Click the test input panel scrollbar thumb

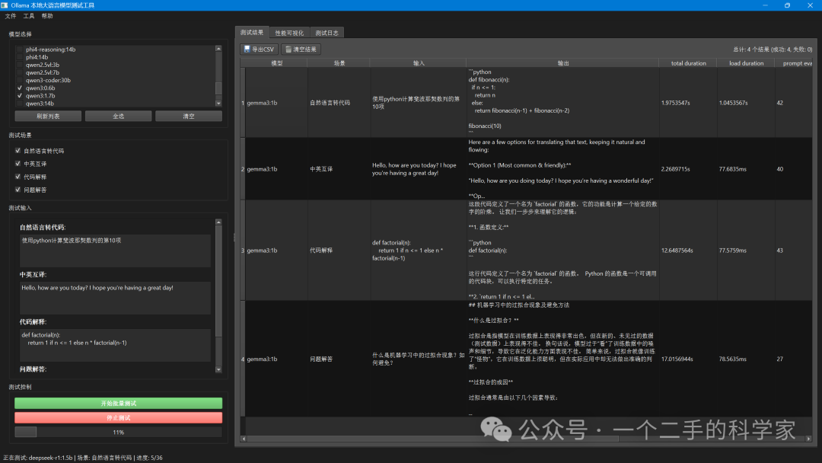tap(218, 280)
